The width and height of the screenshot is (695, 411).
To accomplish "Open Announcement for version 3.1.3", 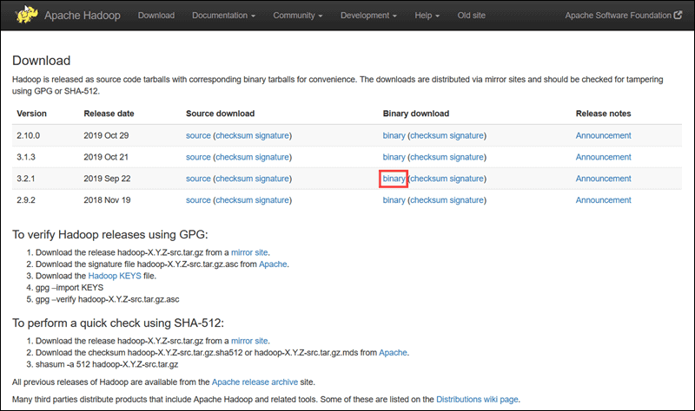I will coord(603,157).
